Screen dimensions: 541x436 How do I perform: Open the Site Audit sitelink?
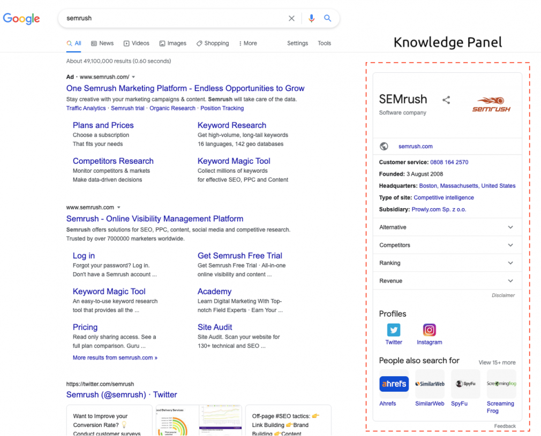pos(215,327)
